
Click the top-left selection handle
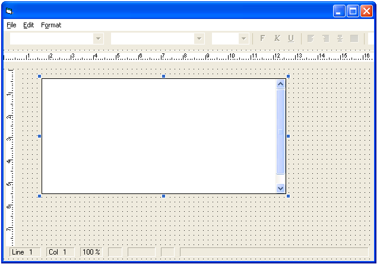40,77
